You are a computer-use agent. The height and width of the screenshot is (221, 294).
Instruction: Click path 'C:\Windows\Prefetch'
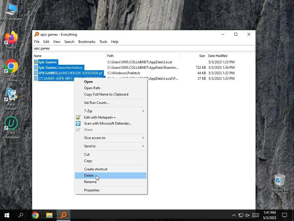tap(124, 73)
